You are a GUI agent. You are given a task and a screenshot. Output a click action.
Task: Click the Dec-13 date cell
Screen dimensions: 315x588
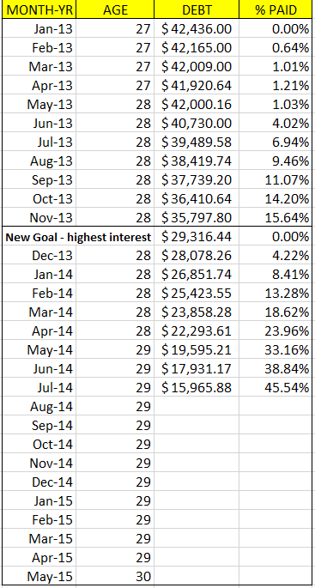pos(39,256)
